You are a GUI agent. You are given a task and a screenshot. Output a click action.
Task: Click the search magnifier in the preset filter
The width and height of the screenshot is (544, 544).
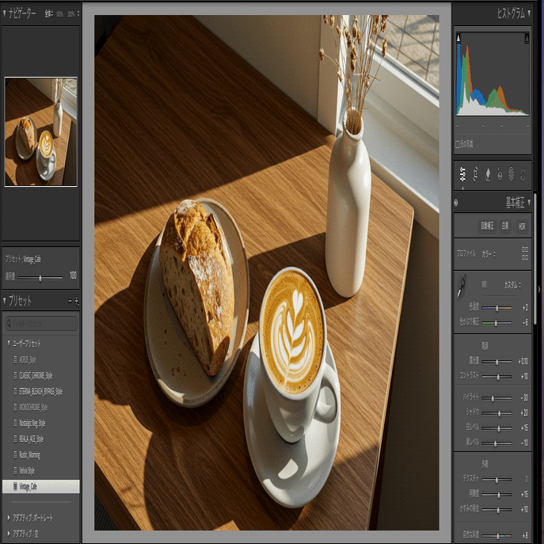(x=9, y=323)
